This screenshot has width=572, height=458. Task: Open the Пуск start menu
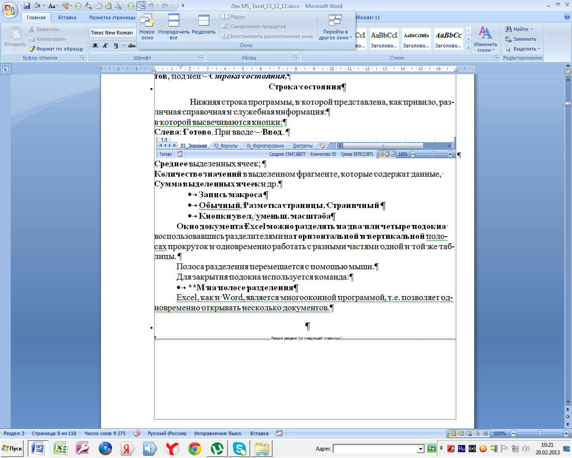pyautogui.click(x=13, y=449)
